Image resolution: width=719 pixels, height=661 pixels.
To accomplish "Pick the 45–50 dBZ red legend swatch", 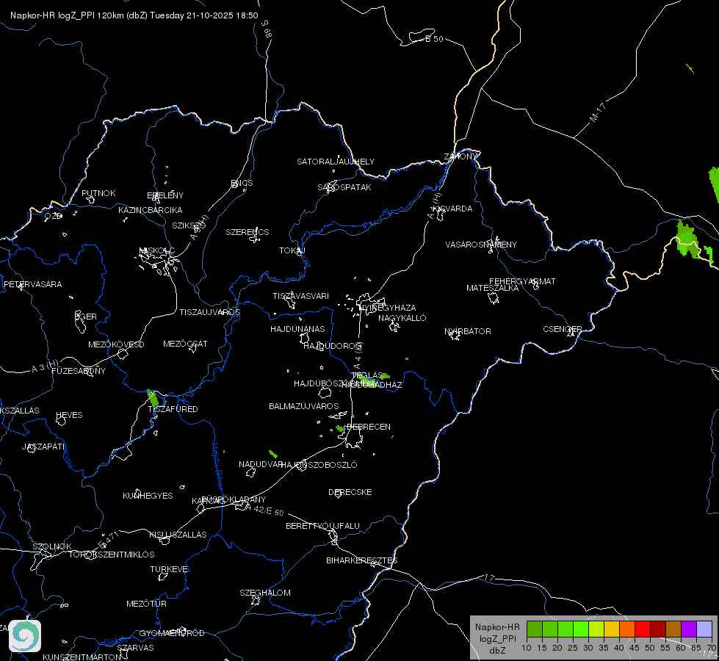I will (x=643, y=629).
